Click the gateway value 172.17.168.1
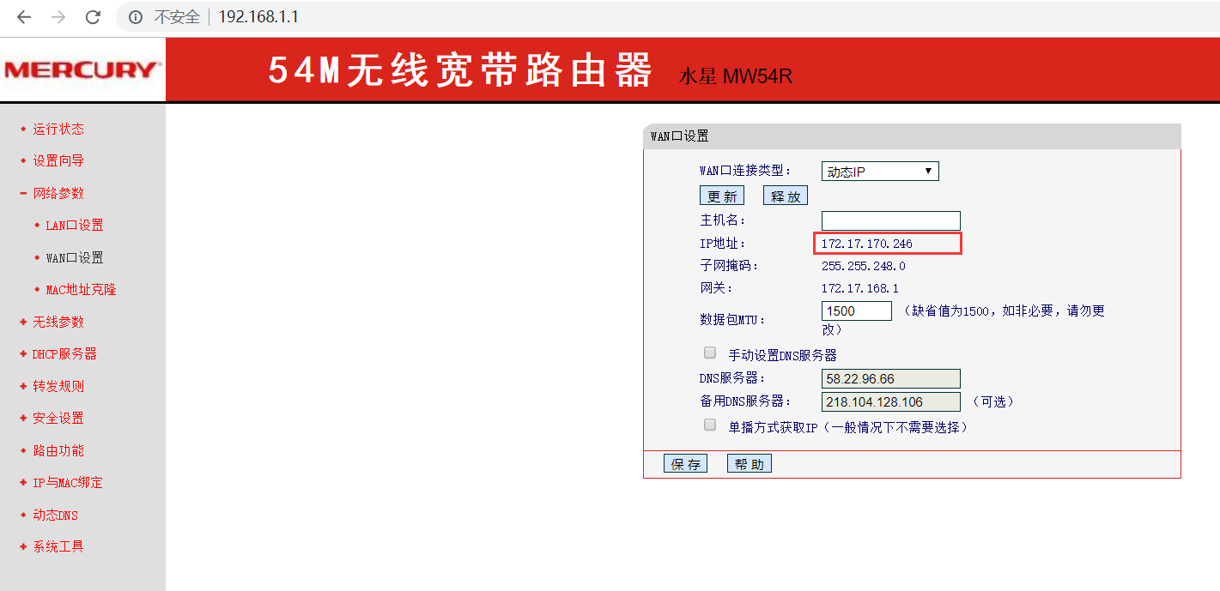This screenshot has width=1220, height=591. point(860,288)
